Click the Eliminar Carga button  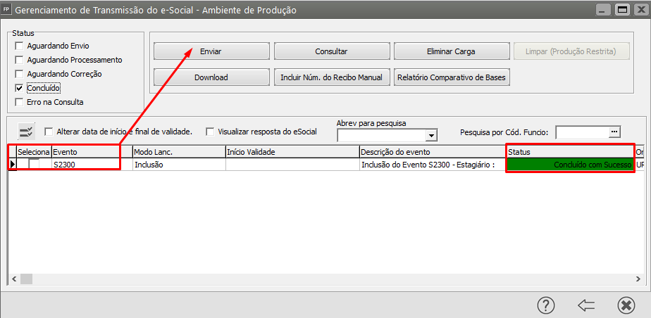[x=452, y=51]
